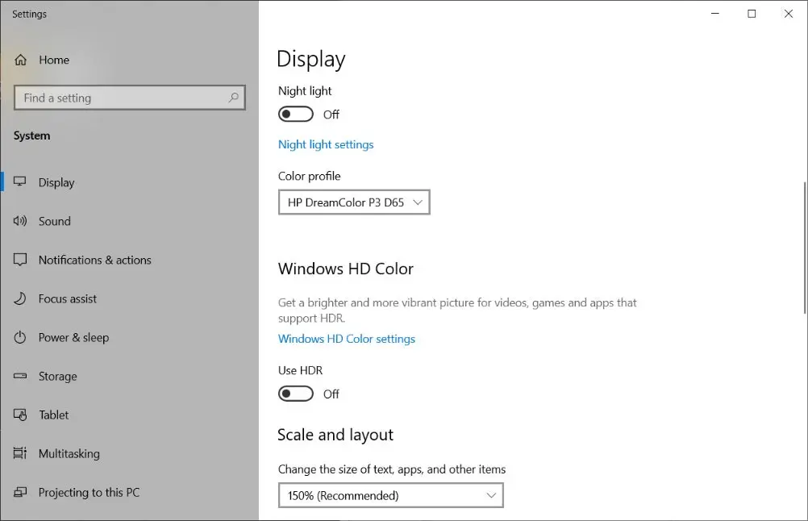Open Power & sleep via its icon
This screenshot has width=808, height=521.
(x=19, y=337)
